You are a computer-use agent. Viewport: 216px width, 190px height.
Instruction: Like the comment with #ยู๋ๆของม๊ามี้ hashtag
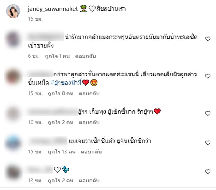pos(208,76)
